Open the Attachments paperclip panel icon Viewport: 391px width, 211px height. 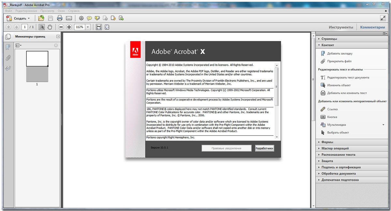click(x=8, y=58)
